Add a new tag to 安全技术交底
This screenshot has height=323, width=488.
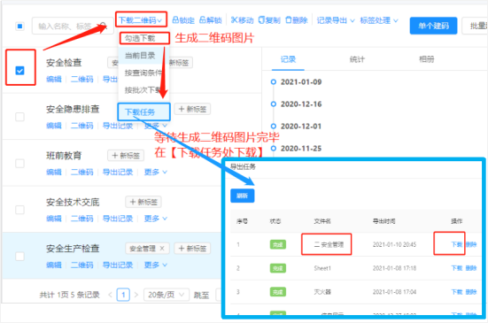143,202
